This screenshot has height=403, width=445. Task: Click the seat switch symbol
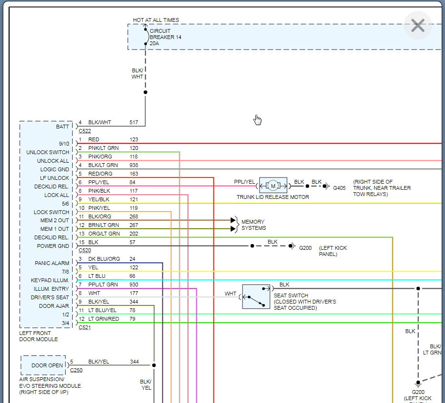pos(256,297)
